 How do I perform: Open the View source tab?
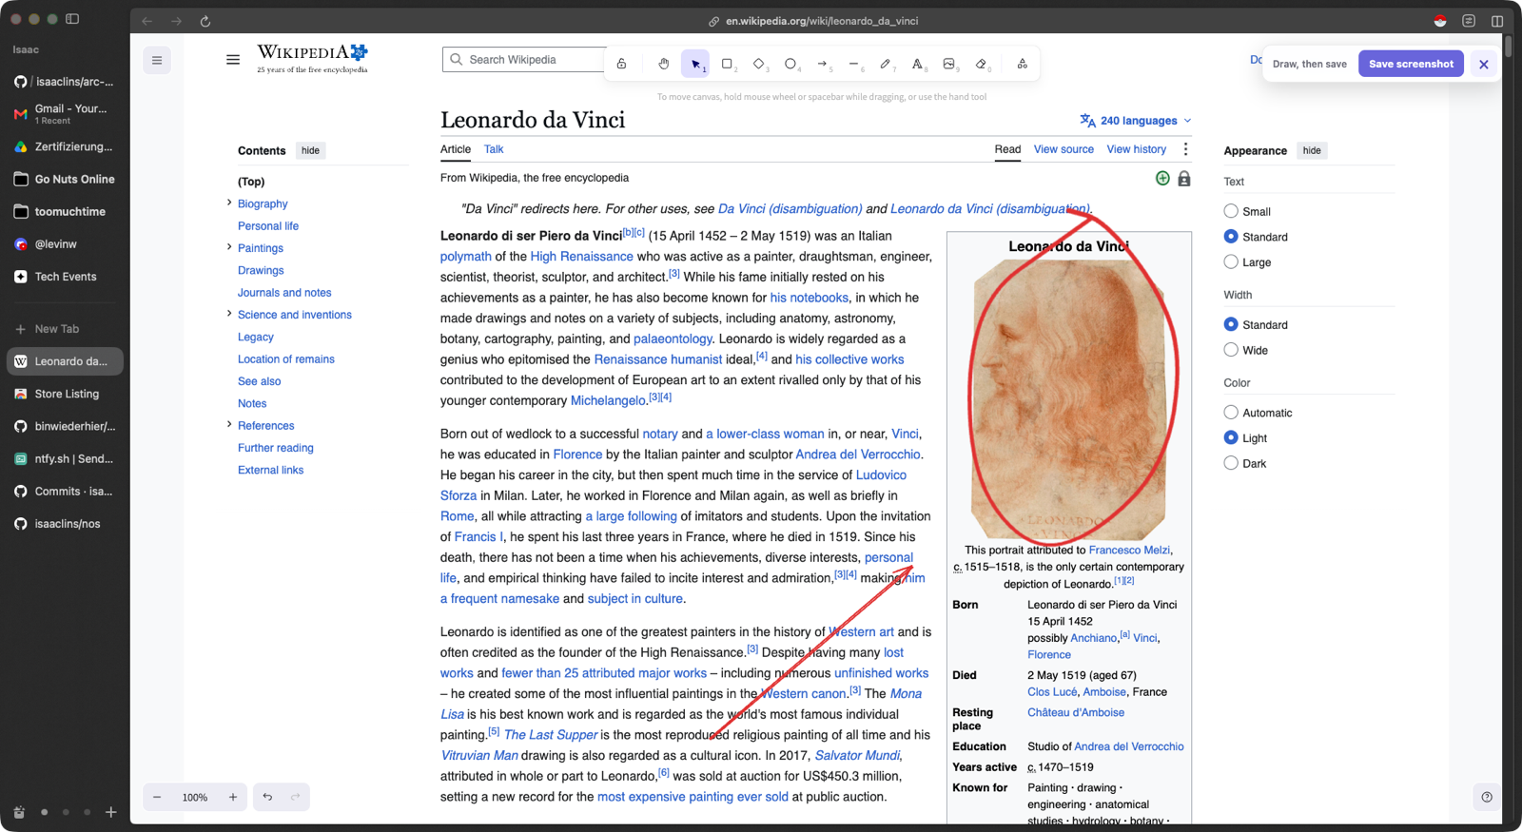[x=1063, y=149]
